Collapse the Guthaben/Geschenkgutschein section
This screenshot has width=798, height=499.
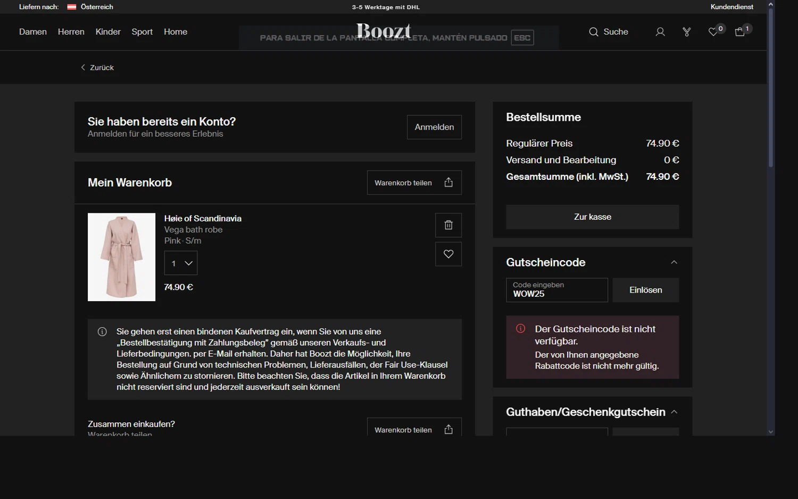click(674, 412)
